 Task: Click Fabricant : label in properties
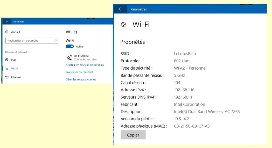[x=130, y=104]
